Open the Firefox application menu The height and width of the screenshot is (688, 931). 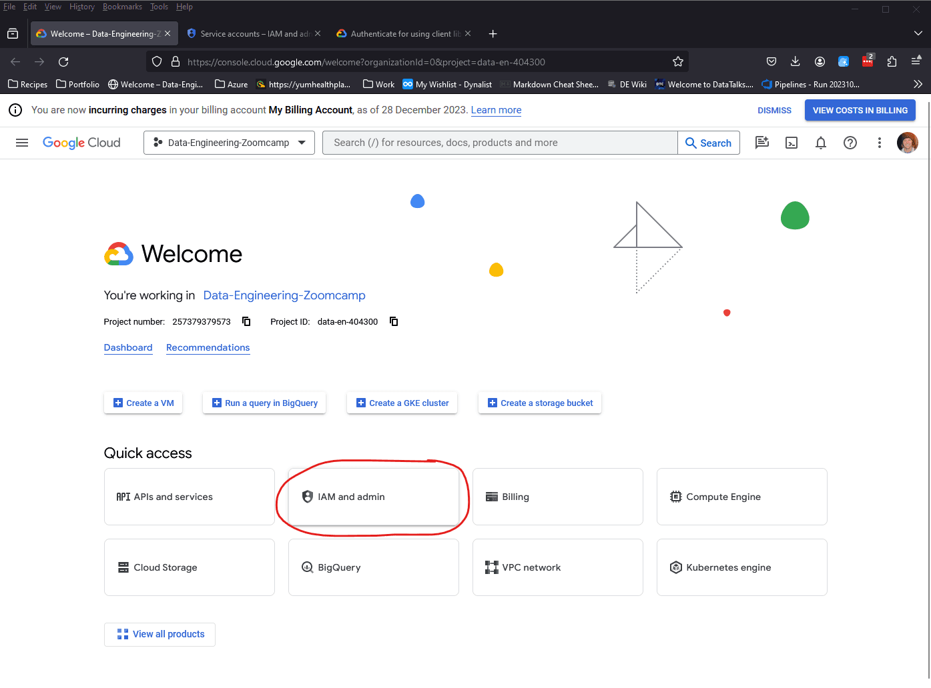[x=916, y=61]
